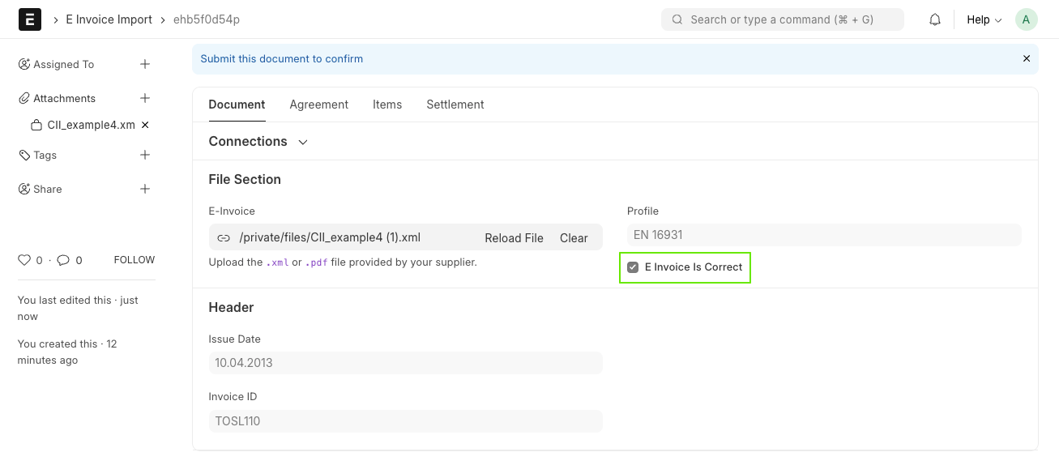1059x465 pixels.
Task: Click the Assigned To person icon
Action: (24, 64)
